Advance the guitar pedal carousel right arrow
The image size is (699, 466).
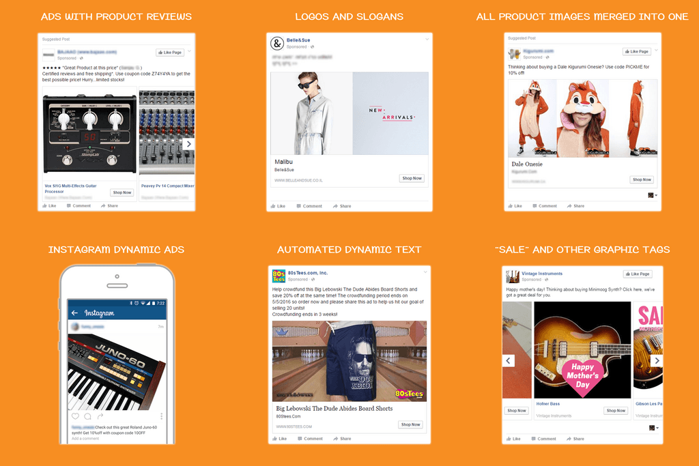coord(188,144)
